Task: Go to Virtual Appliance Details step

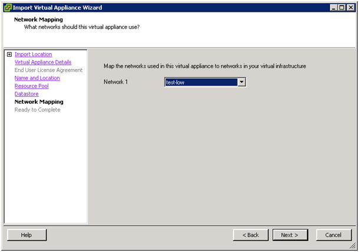Action: (x=43, y=62)
